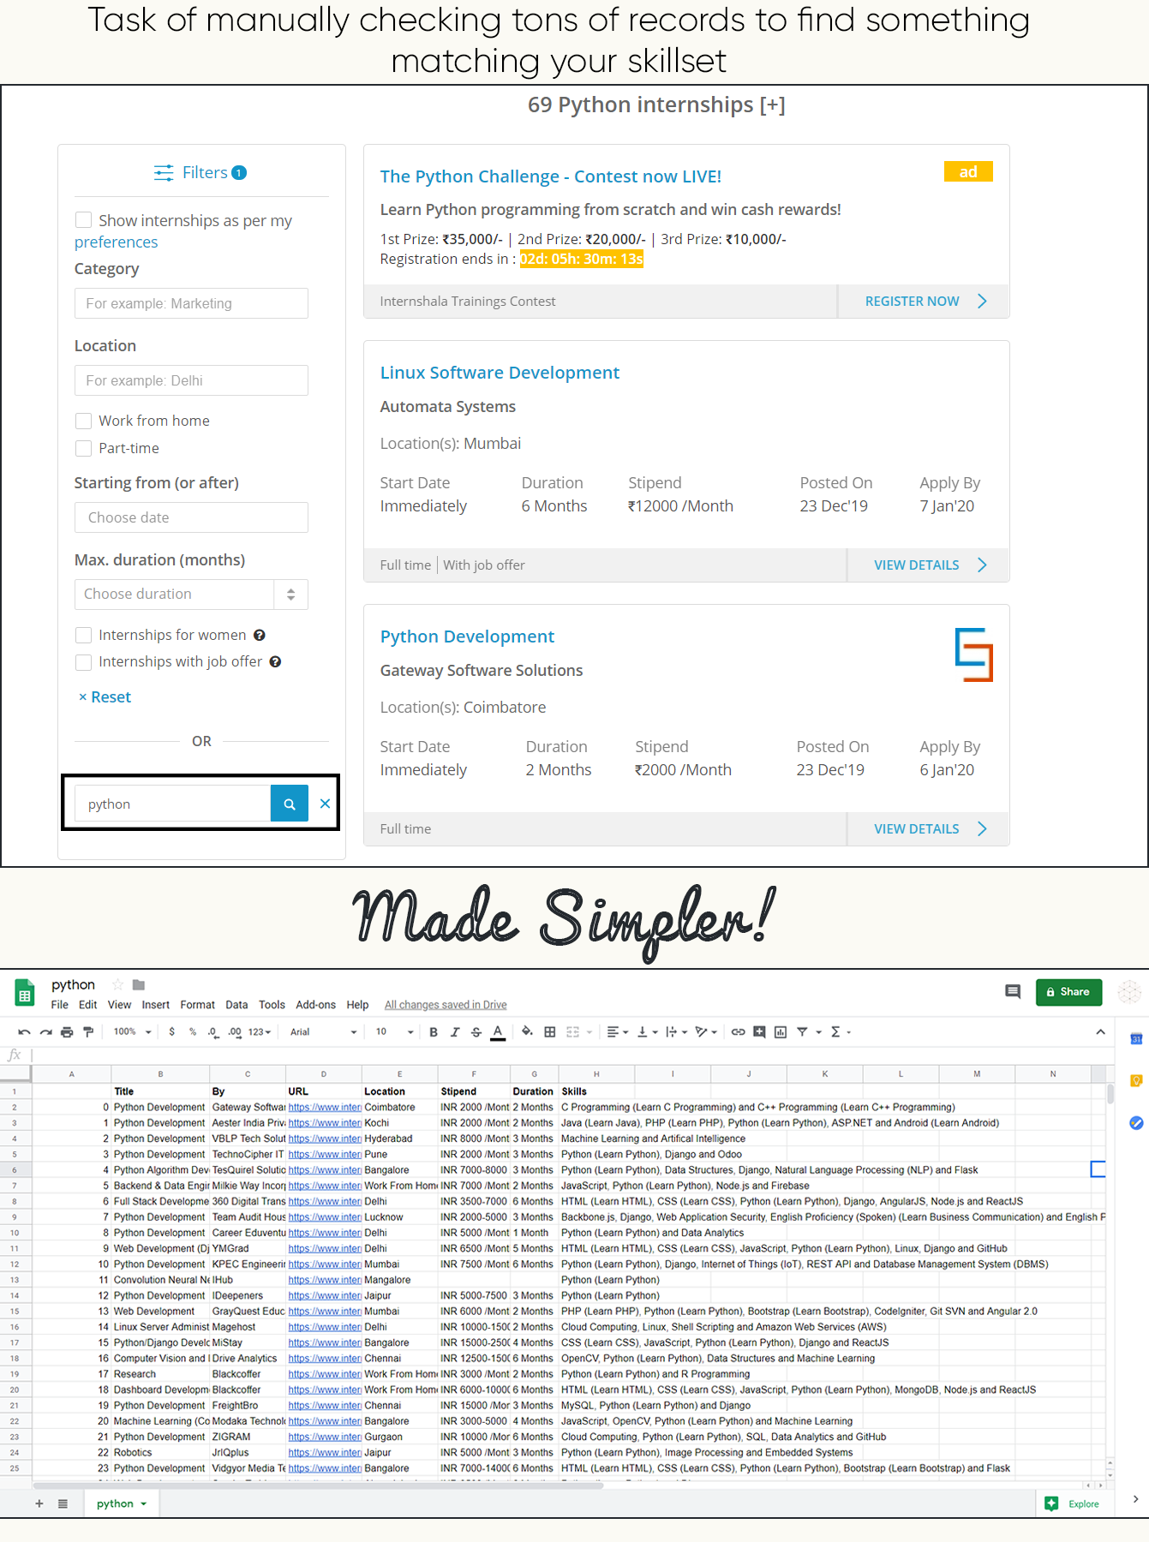1149x1542 pixels.
Task: Enable the Work from home checkbox
Action: point(83,421)
